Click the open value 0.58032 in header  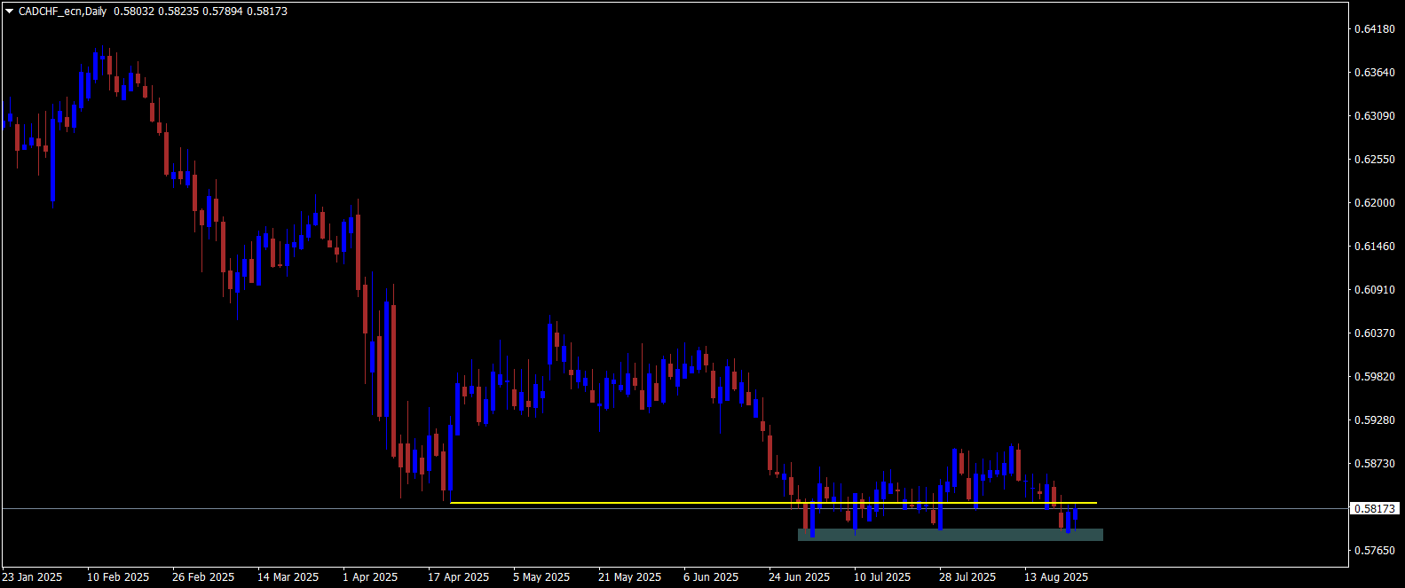[134, 12]
